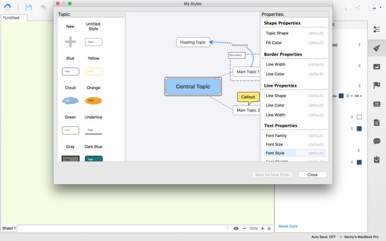This screenshot has width=386, height=241.
Task: Click the dark blue swatch below white swatch
Action: (x=359, y=129)
